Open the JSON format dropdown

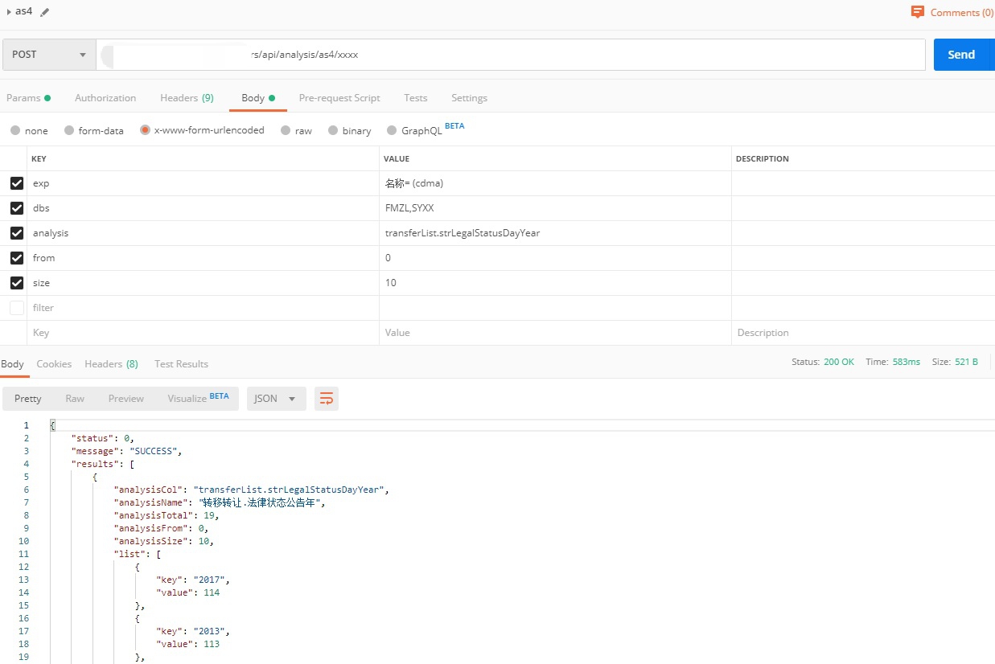pyautogui.click(x=276, y=399)
